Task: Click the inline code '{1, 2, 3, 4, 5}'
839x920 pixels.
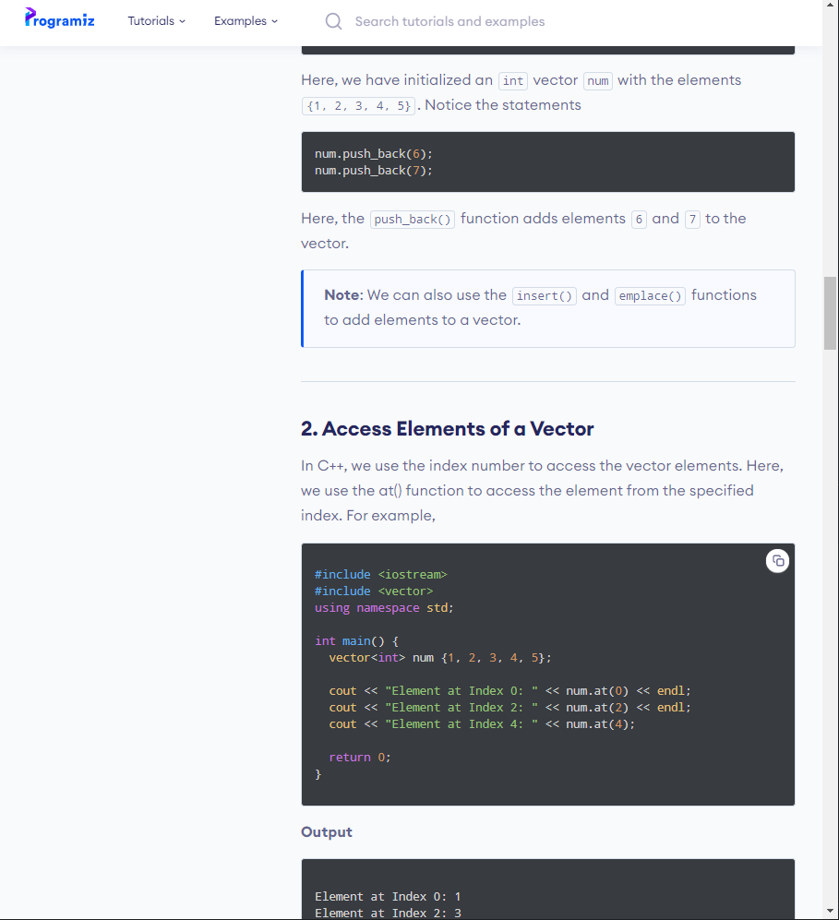Action: 358,106
